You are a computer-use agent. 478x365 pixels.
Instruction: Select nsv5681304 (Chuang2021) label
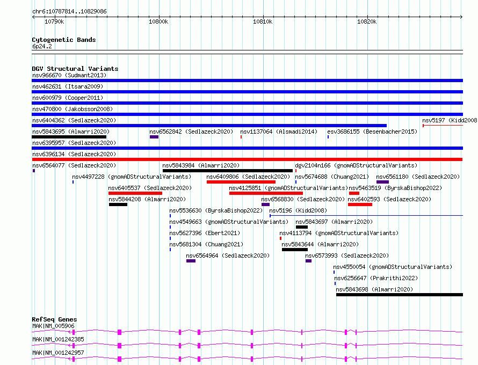coord(206,244)
